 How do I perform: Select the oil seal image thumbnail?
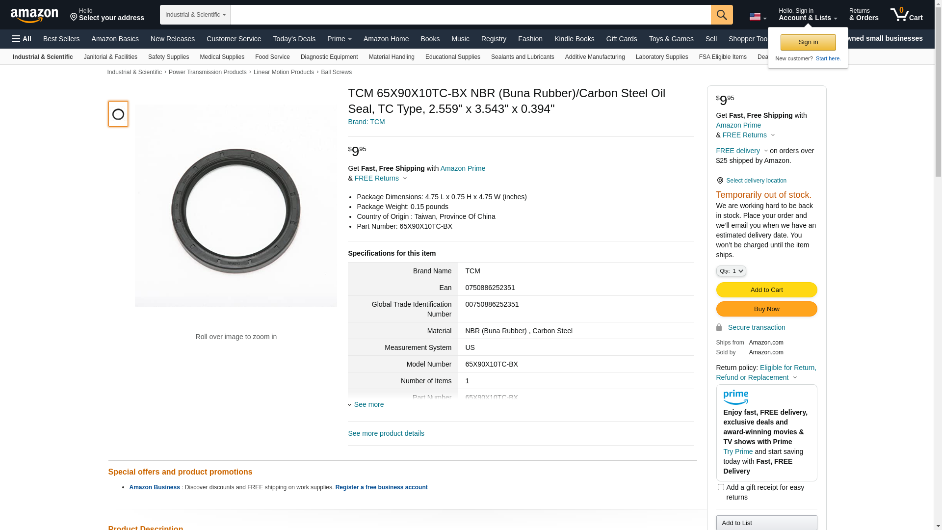(118, 114)
